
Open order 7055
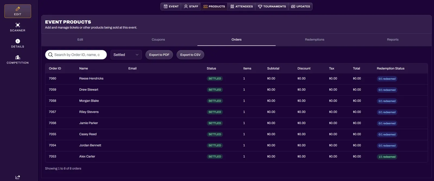click(53, 134)
